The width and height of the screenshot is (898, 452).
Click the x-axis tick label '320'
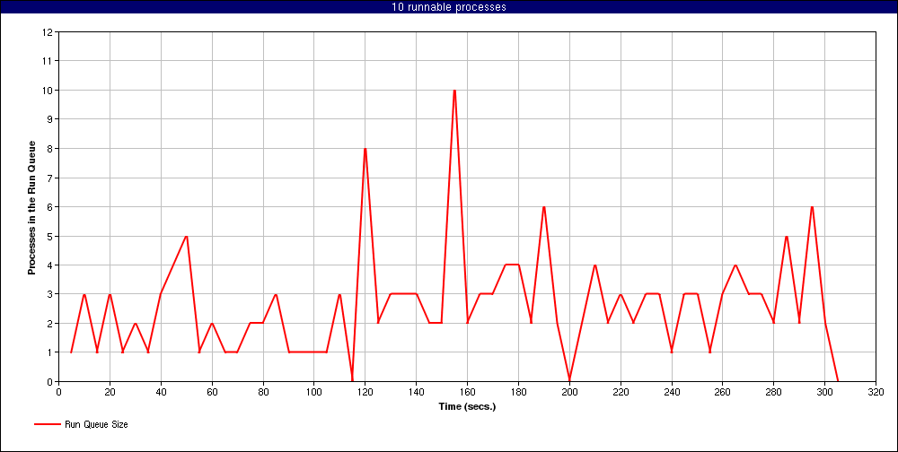pos(876,392)
